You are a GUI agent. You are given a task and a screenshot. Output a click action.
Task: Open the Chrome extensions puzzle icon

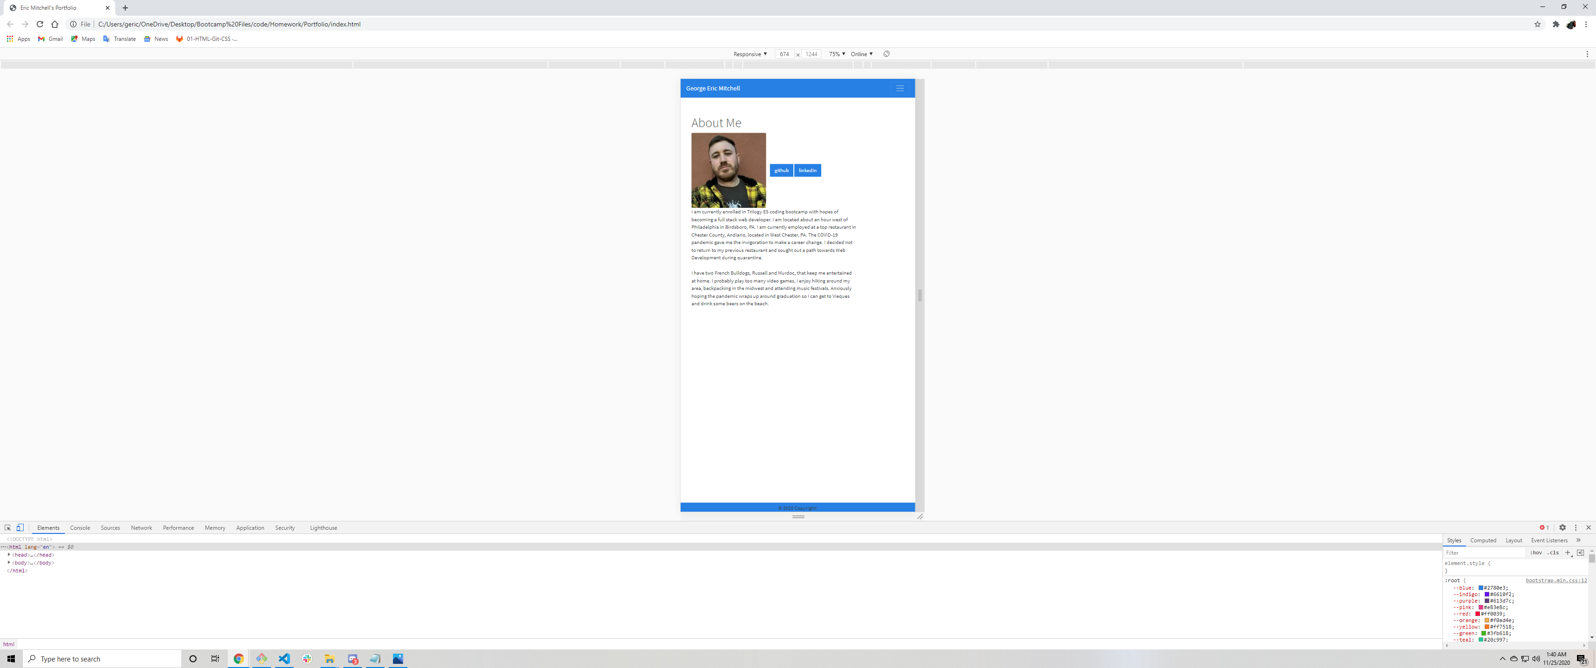click(x=1556, y=24)
